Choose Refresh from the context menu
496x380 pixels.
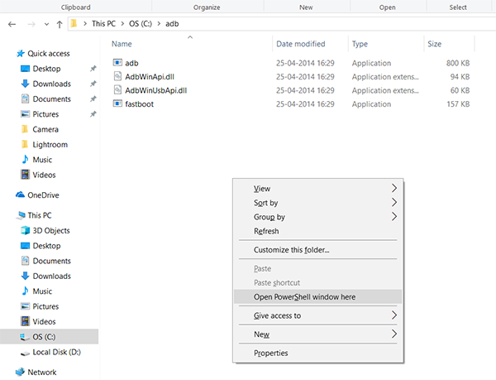(x=318, y=231)
